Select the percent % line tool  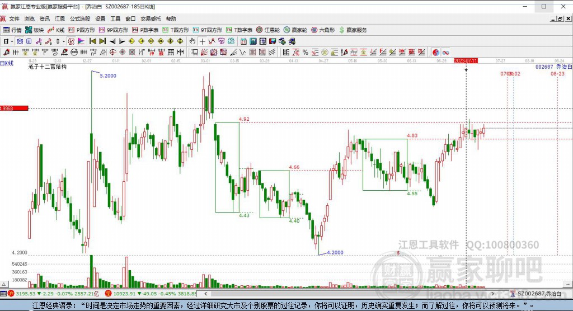pos(305,52)
